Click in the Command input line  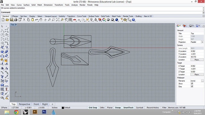pos(102,12)
